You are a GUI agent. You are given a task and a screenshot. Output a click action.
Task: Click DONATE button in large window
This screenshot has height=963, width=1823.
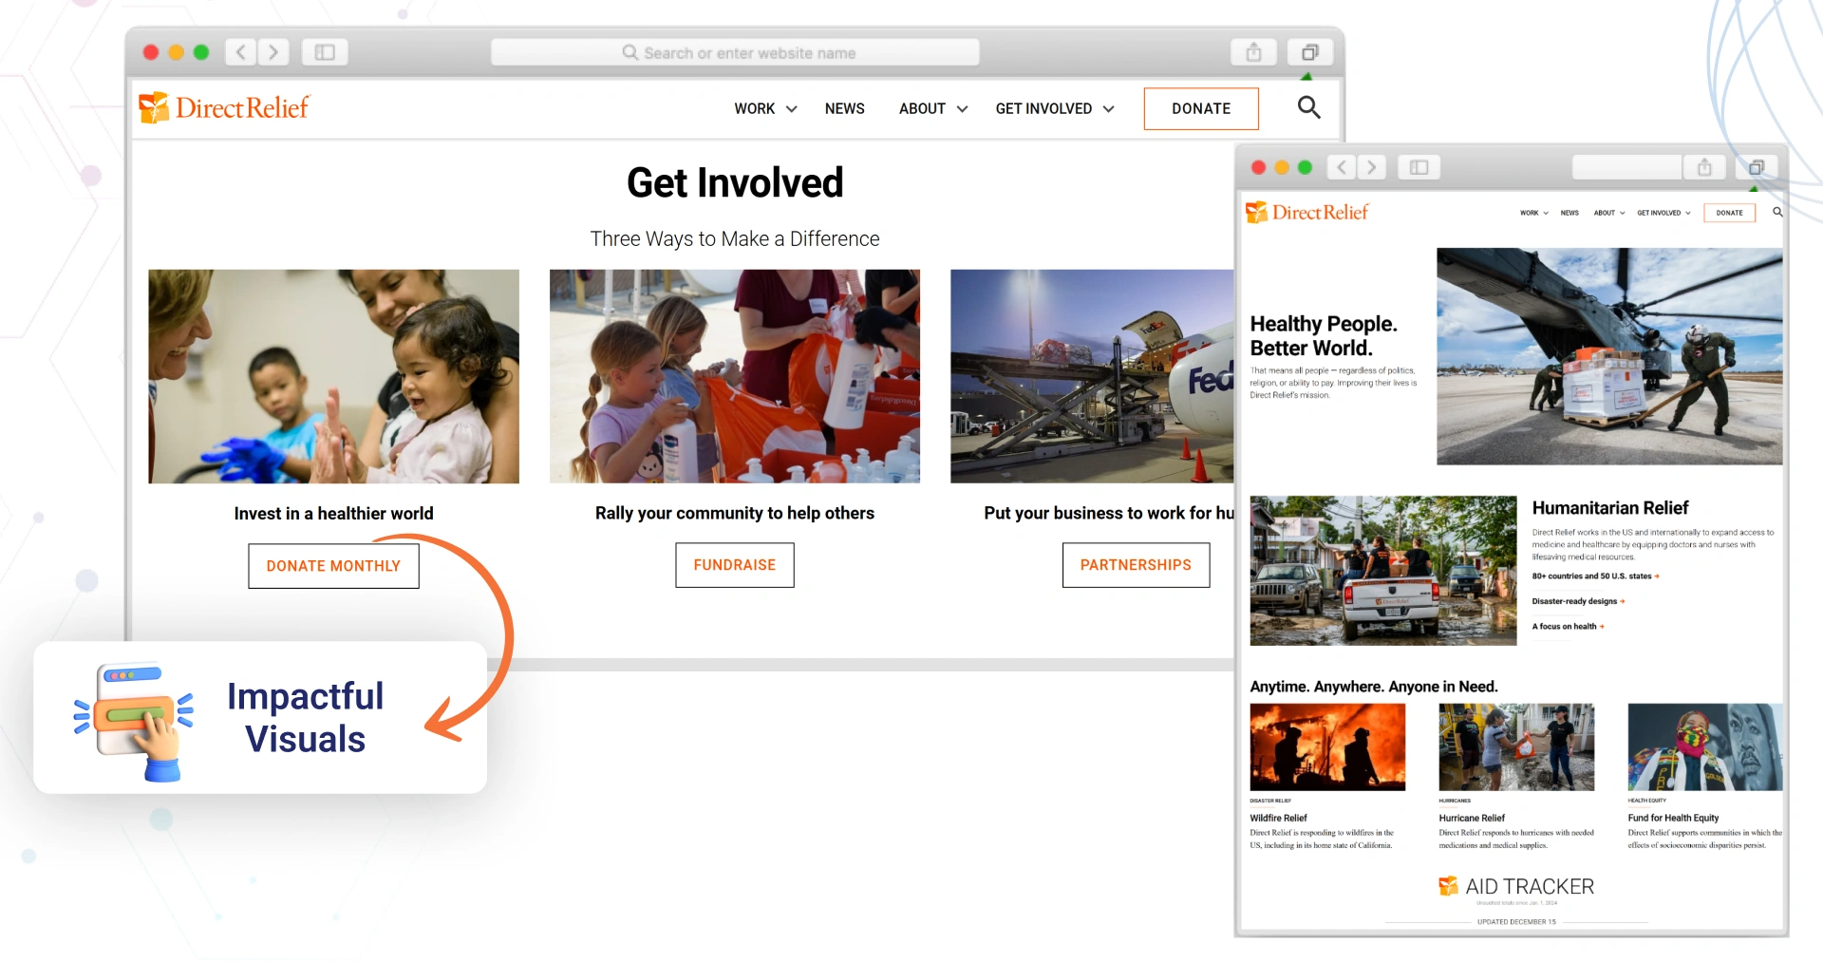(1201, 108)
